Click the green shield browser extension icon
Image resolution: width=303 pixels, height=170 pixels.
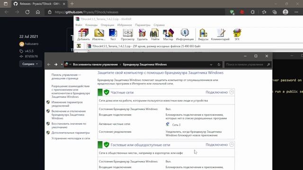[x=232, y=12]
